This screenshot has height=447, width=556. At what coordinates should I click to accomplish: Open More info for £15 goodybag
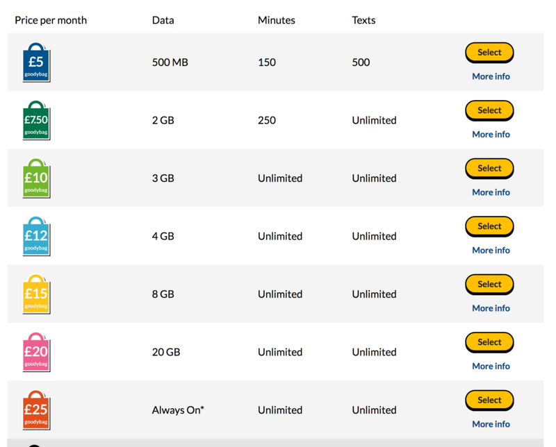491,308
